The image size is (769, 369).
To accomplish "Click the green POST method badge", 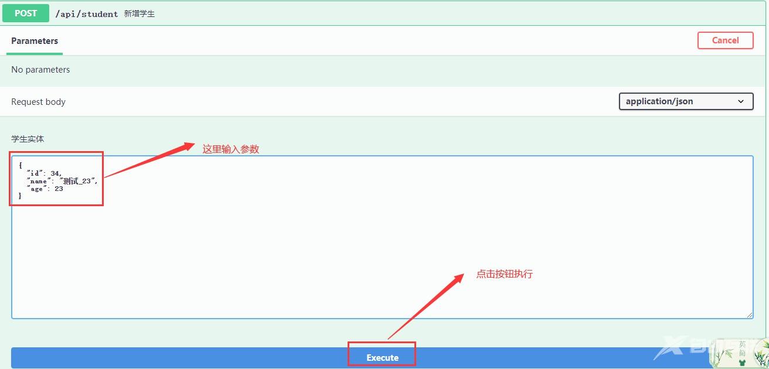I will [x=26, y=13].
